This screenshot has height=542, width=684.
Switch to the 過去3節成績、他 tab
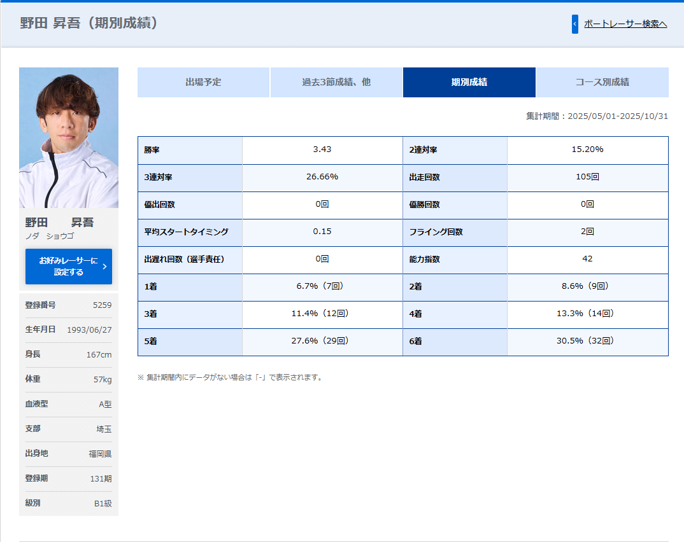tap(336, 82)
